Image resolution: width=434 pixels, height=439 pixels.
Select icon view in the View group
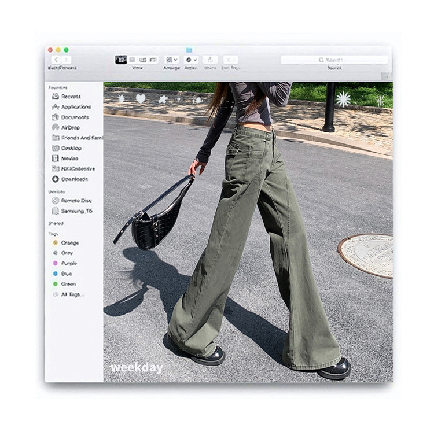[x=121, y=60]
